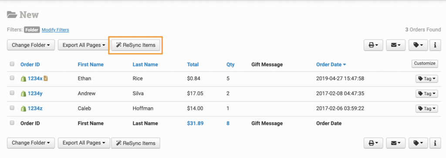Viewport: 446px width, 158px height.
Task: Open the top tag icon dropdown
Action: pos(418,45)
